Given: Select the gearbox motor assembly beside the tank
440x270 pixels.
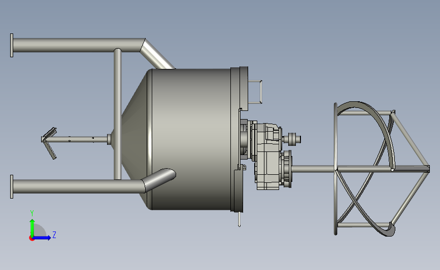Looking at the screenshot, I should [x=268, y=156].
